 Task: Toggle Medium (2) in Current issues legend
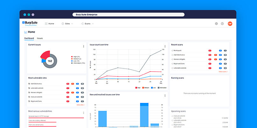pyautogui.click(x=76, y=59)
